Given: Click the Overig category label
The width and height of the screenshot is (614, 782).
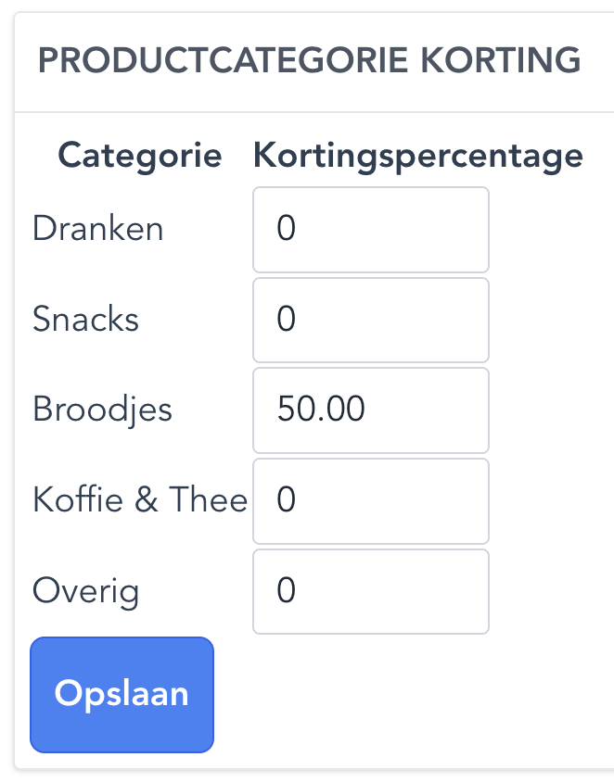Looking at the screenshot, I should click(x=85, y=591).
